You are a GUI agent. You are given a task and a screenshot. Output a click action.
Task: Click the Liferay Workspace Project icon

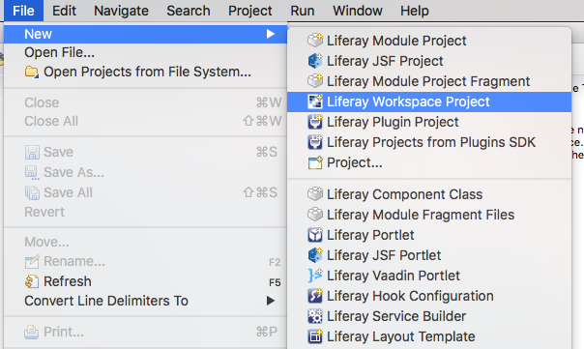[x=315, y=102]
